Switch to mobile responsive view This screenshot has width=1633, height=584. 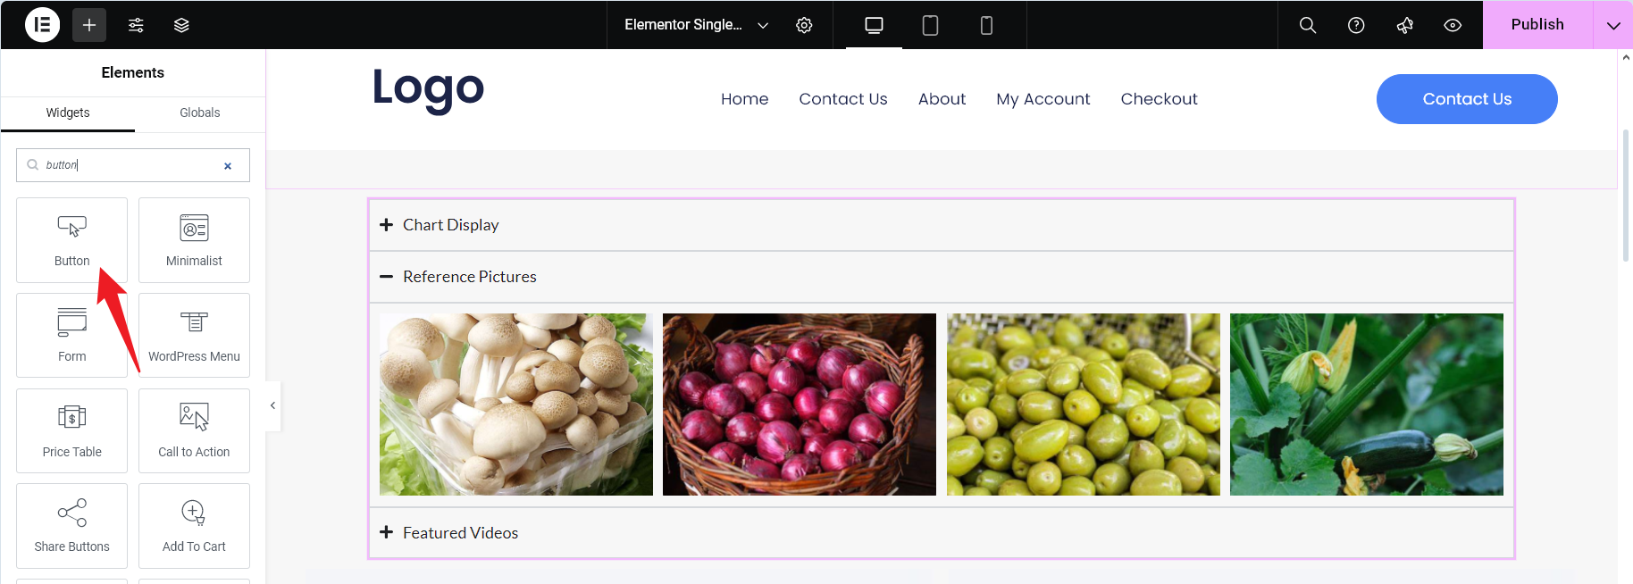pos(986,25)
